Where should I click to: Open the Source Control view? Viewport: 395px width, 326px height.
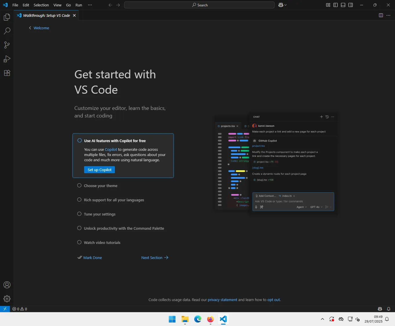pyautogui.click(x=7, y=45)
